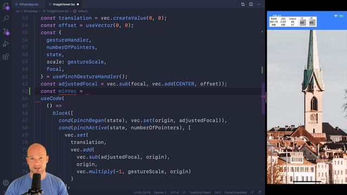Click the TypeScript version status item

pos(217,193)
